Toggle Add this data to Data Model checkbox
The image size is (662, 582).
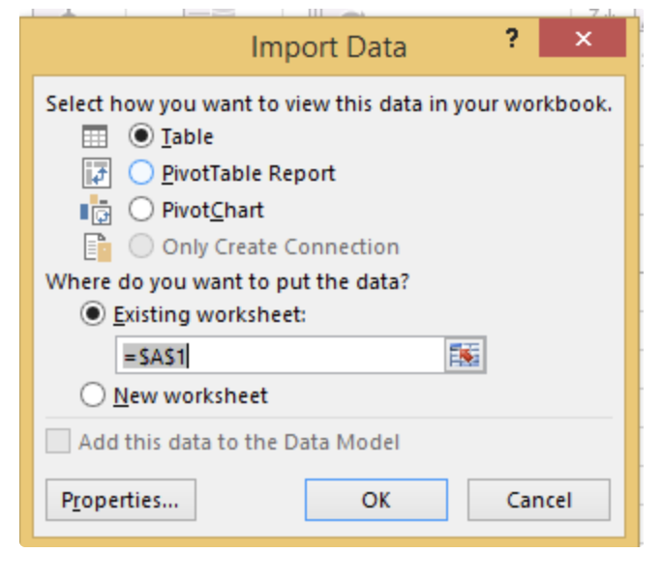click(x=58, y=443)
